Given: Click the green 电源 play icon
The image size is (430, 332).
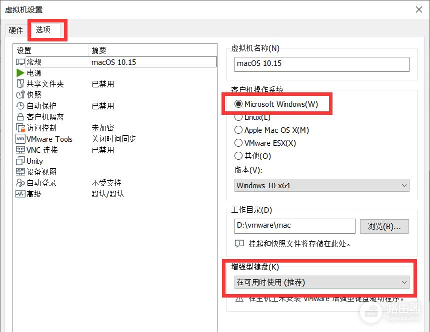Looking at the screenshot, I should [20, 73].
